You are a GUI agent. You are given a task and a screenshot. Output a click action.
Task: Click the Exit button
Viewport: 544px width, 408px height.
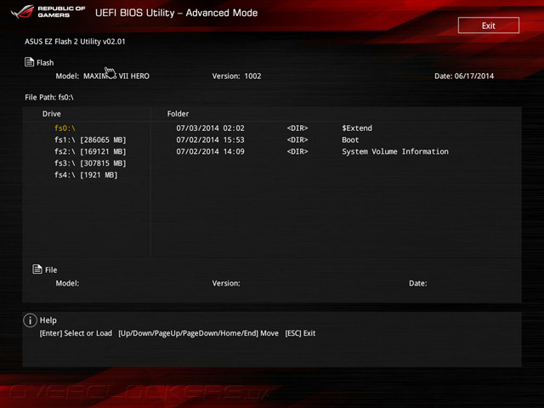489,25
